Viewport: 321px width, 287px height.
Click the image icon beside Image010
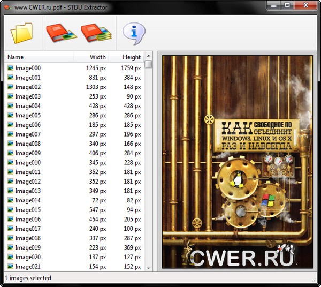pyautogui.click(x=10, y=162)
